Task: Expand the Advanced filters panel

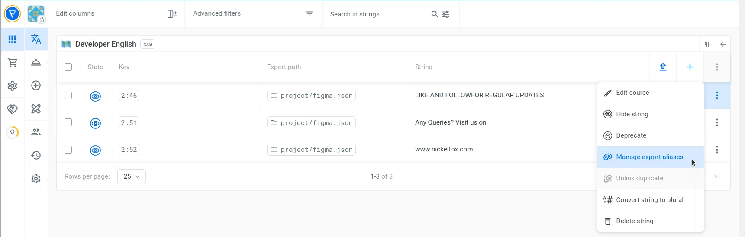Action: coord(253,14)
